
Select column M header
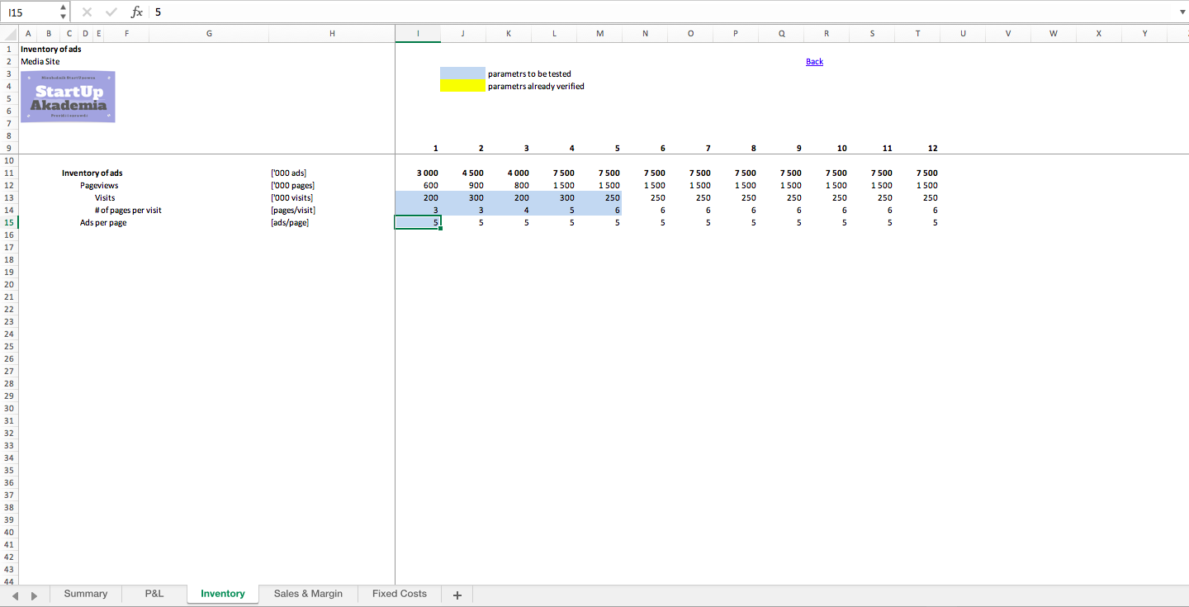pos(599,34)
